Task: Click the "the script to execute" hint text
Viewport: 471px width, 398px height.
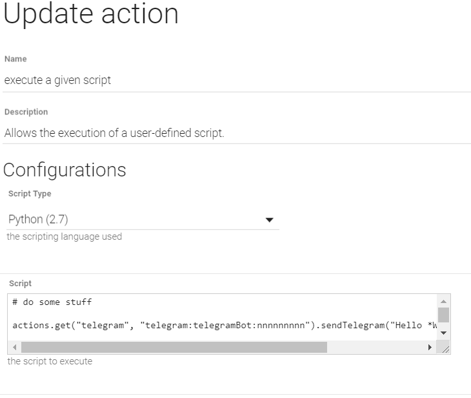Action: (50, 361)
